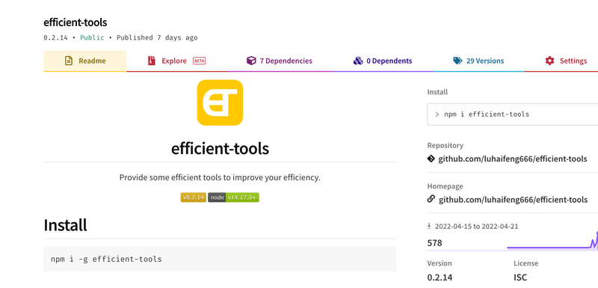Screen dimensions: 598x288
Task: Click the Readme document icon
Action: (69, 61)
